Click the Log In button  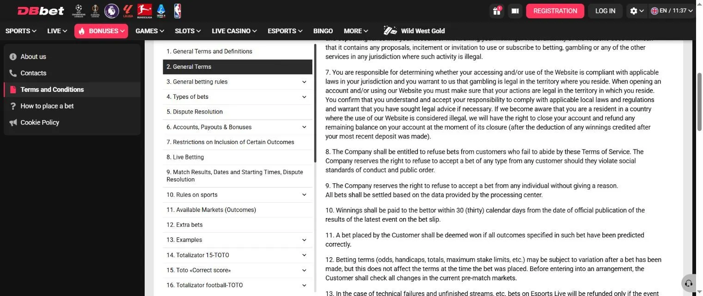605,11
